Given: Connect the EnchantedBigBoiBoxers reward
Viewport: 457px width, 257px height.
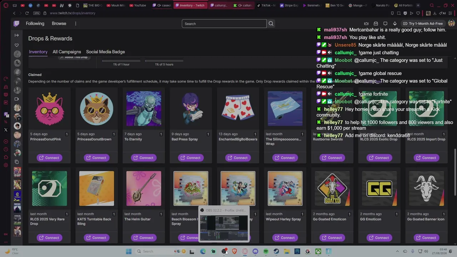Looking at the screenshot, I should tap(238, 158).
